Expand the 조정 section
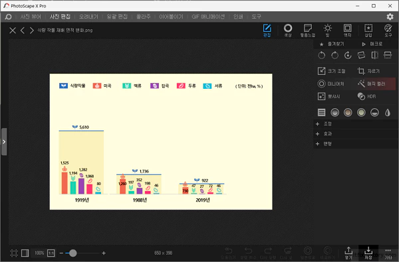This screenshot has height=262, width=399. pos(356,124)
